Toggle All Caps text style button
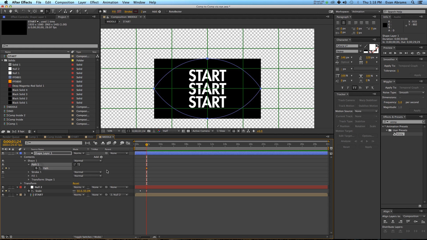Viewport: 427px width, 240px height. pos(354,88)
